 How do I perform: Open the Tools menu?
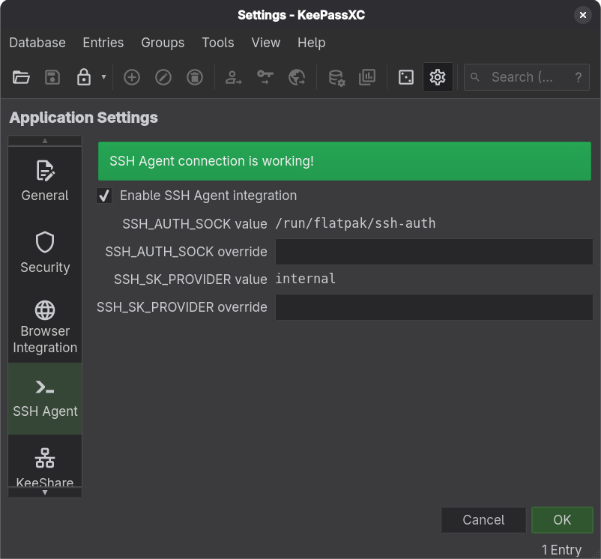coord(217,43)
